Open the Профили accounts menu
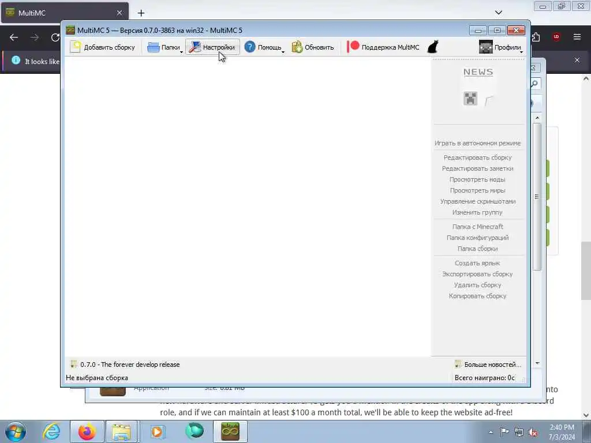 point(500,47)
